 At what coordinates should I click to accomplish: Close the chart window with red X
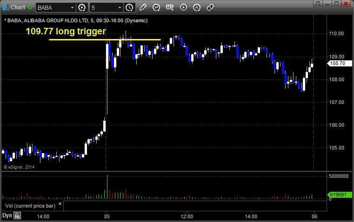pos(346,3)
